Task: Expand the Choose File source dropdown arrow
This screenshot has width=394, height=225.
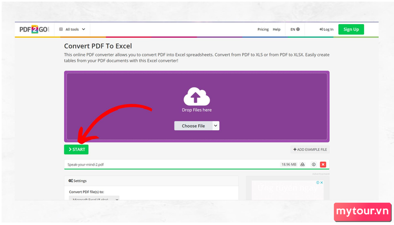Action: [x=216, y=126]
